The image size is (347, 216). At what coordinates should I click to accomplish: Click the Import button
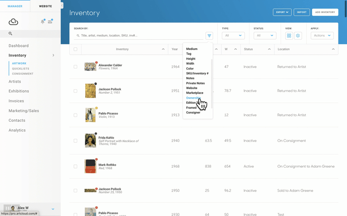[x=302, y=13]
